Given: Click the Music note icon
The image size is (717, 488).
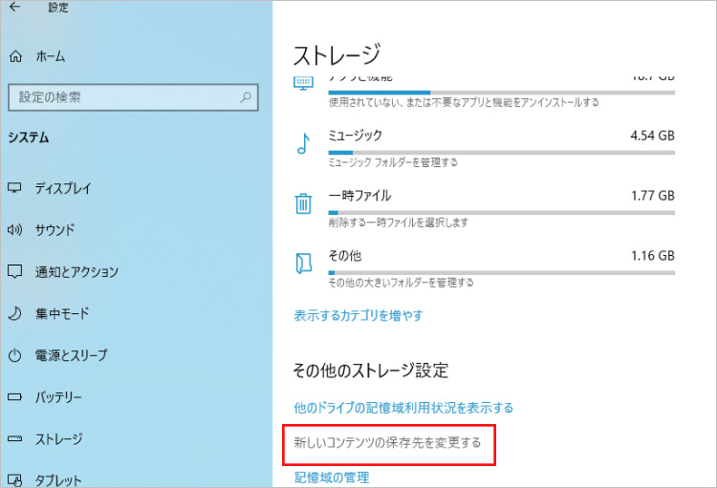Looking at the screenshot, I should pos(303,144).
